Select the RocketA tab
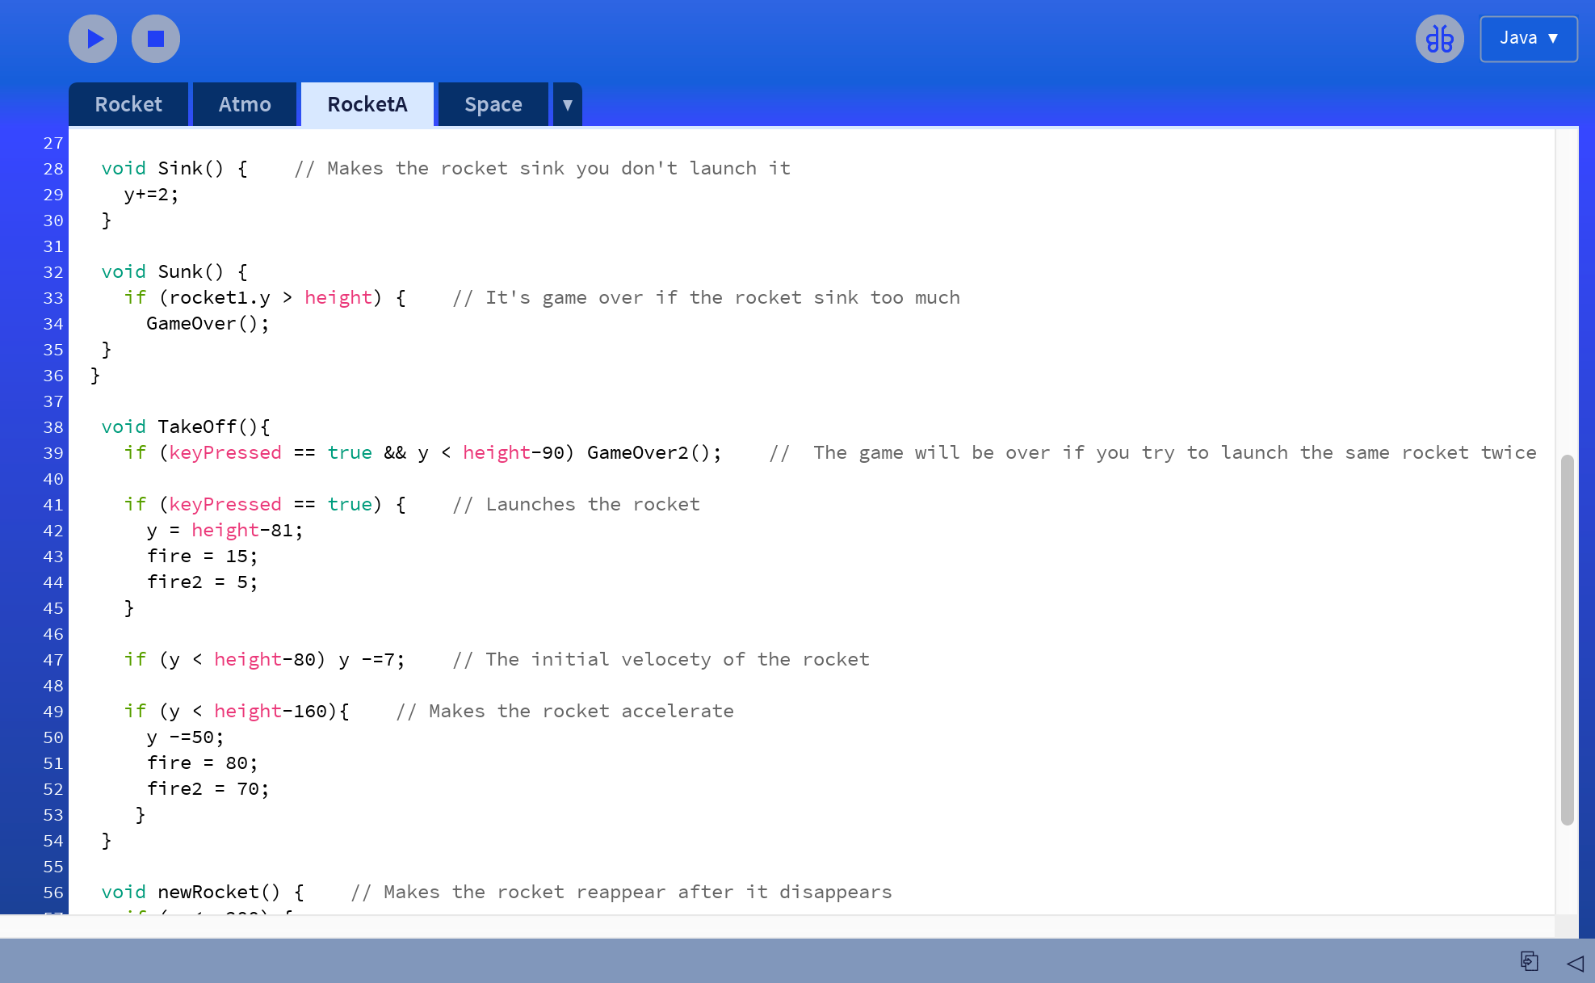Image resolution: width=1595 pixels, height=983 pixels. 367,105
